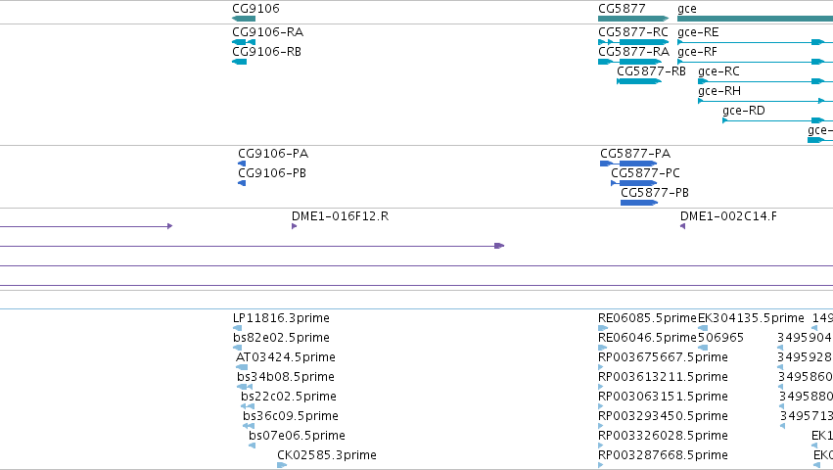Select the DME1-002C14.F arrow marker
833x470 pixels.
(x=682, y=226)
